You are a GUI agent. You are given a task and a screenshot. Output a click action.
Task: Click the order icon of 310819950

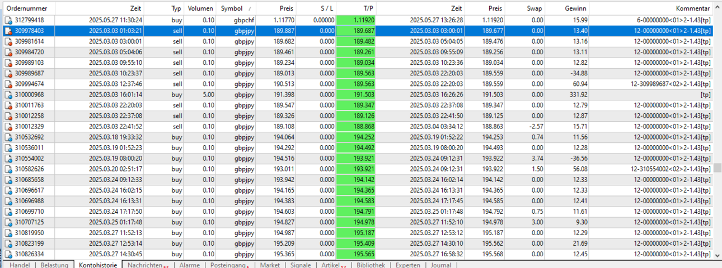point(8,232)
